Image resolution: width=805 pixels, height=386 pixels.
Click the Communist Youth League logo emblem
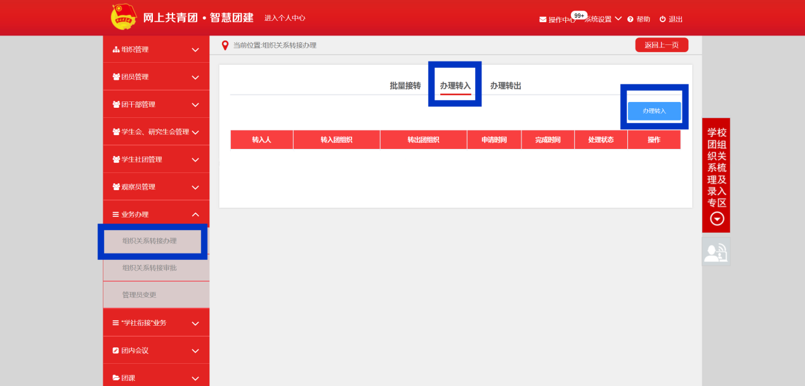pos(123,17)
